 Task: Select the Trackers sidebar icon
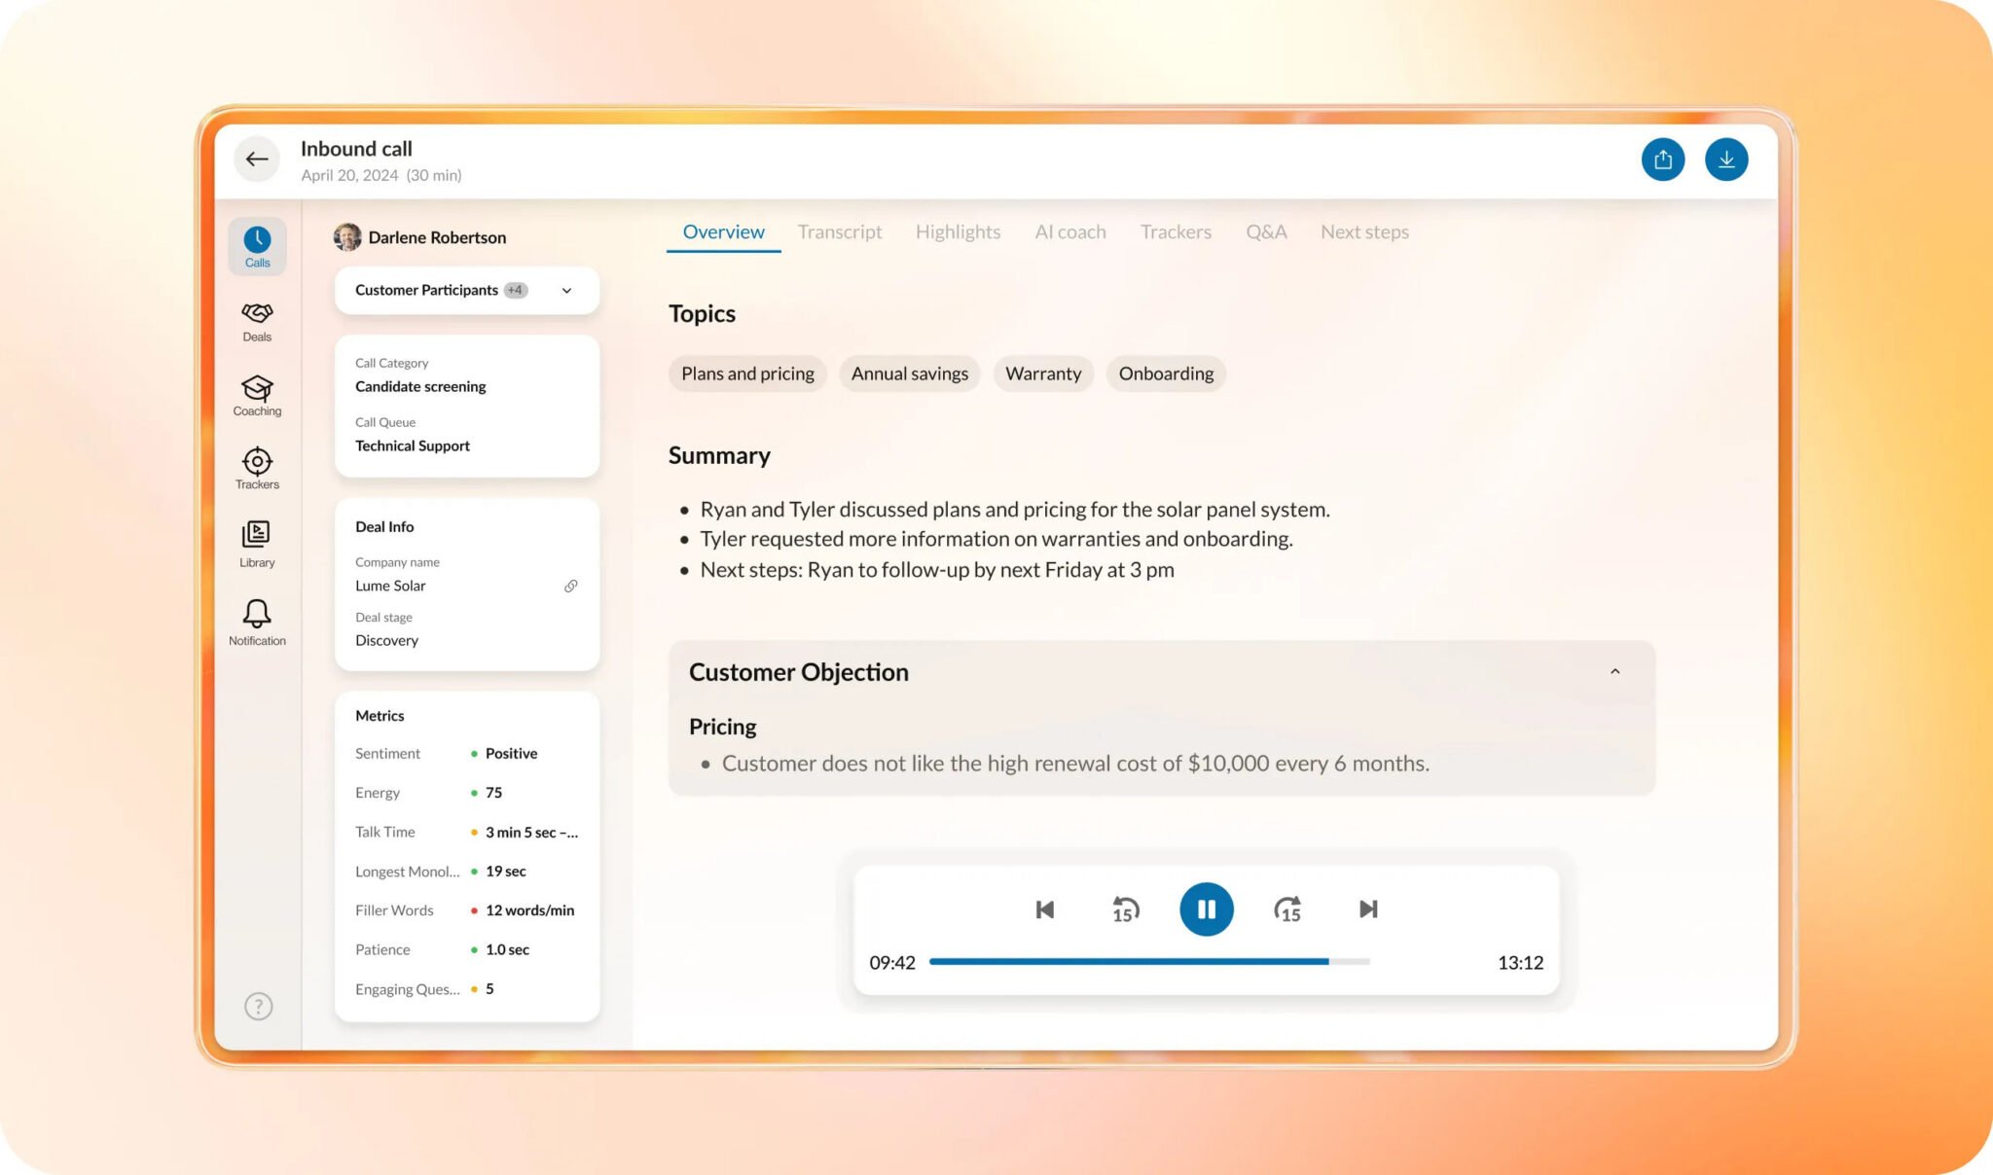(256, 468)
